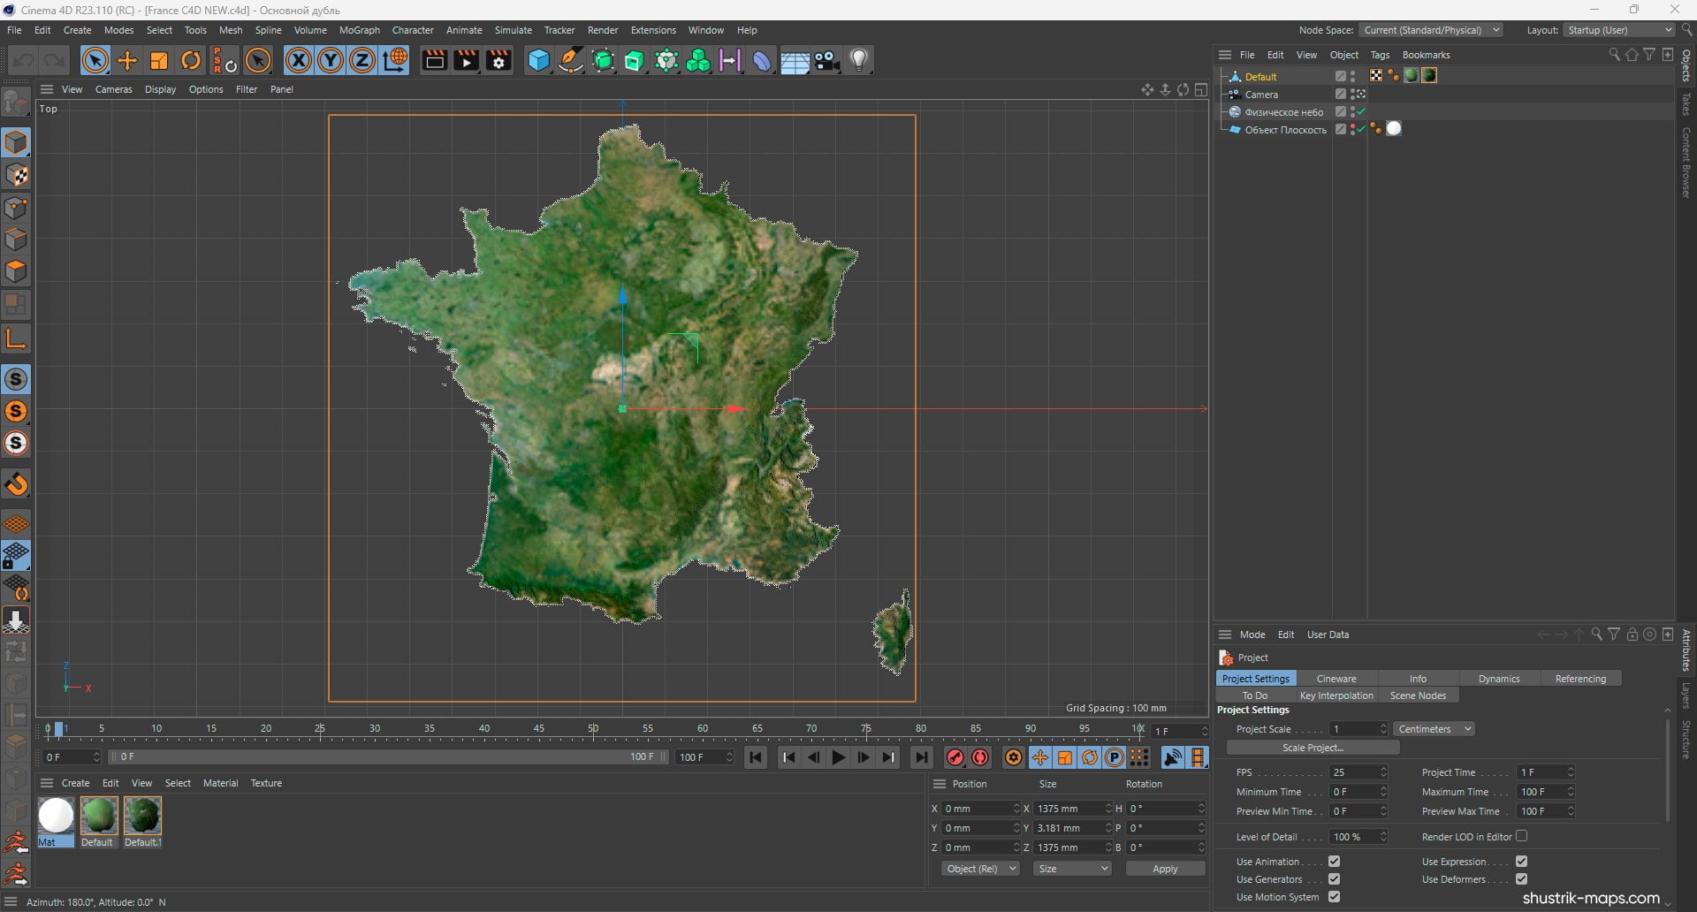
Task: Adjust Level of Detail stepper
Action: [1383, 837]
